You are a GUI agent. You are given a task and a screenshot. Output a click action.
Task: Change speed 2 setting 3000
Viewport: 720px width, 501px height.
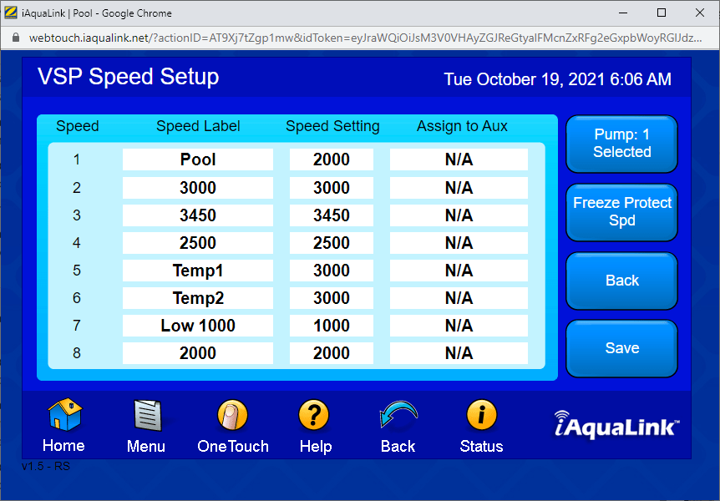click(x=332, y=188)
